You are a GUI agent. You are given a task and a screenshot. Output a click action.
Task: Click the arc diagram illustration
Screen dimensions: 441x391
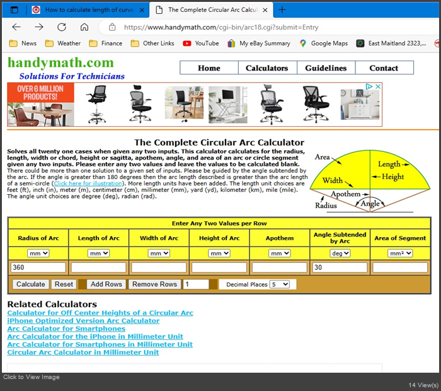tap(370, 181)
